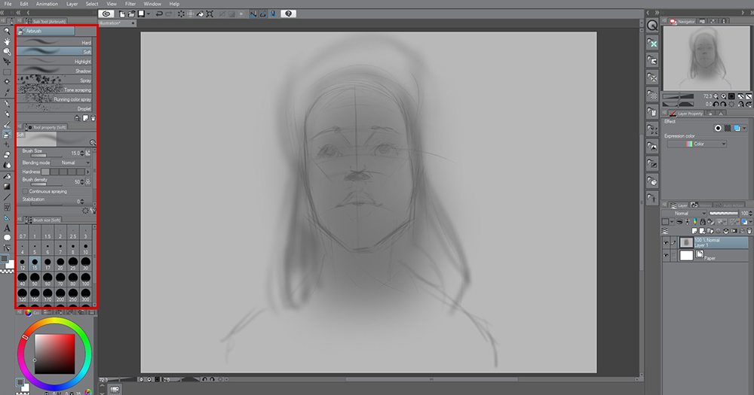Hide Layer 1 using eye icon
The height and width of the screenshot is (395, 754).
pos(667,242)
